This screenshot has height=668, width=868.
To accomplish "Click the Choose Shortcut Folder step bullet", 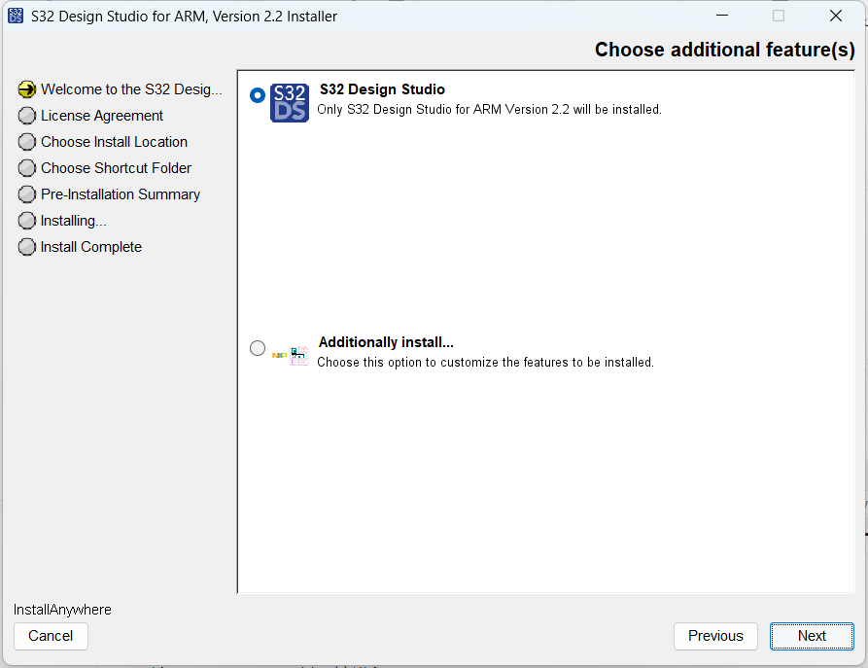I will tap(27, 168).
